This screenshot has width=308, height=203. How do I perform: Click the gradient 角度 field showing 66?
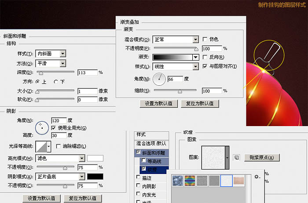tap(175, 79)
